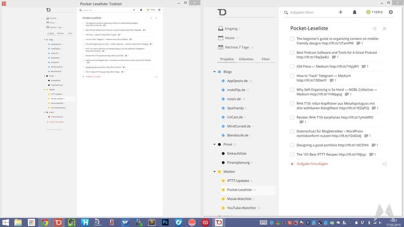Collapse the Privat project group in right sidebar

pyautogui.click(x=214, y=144)
